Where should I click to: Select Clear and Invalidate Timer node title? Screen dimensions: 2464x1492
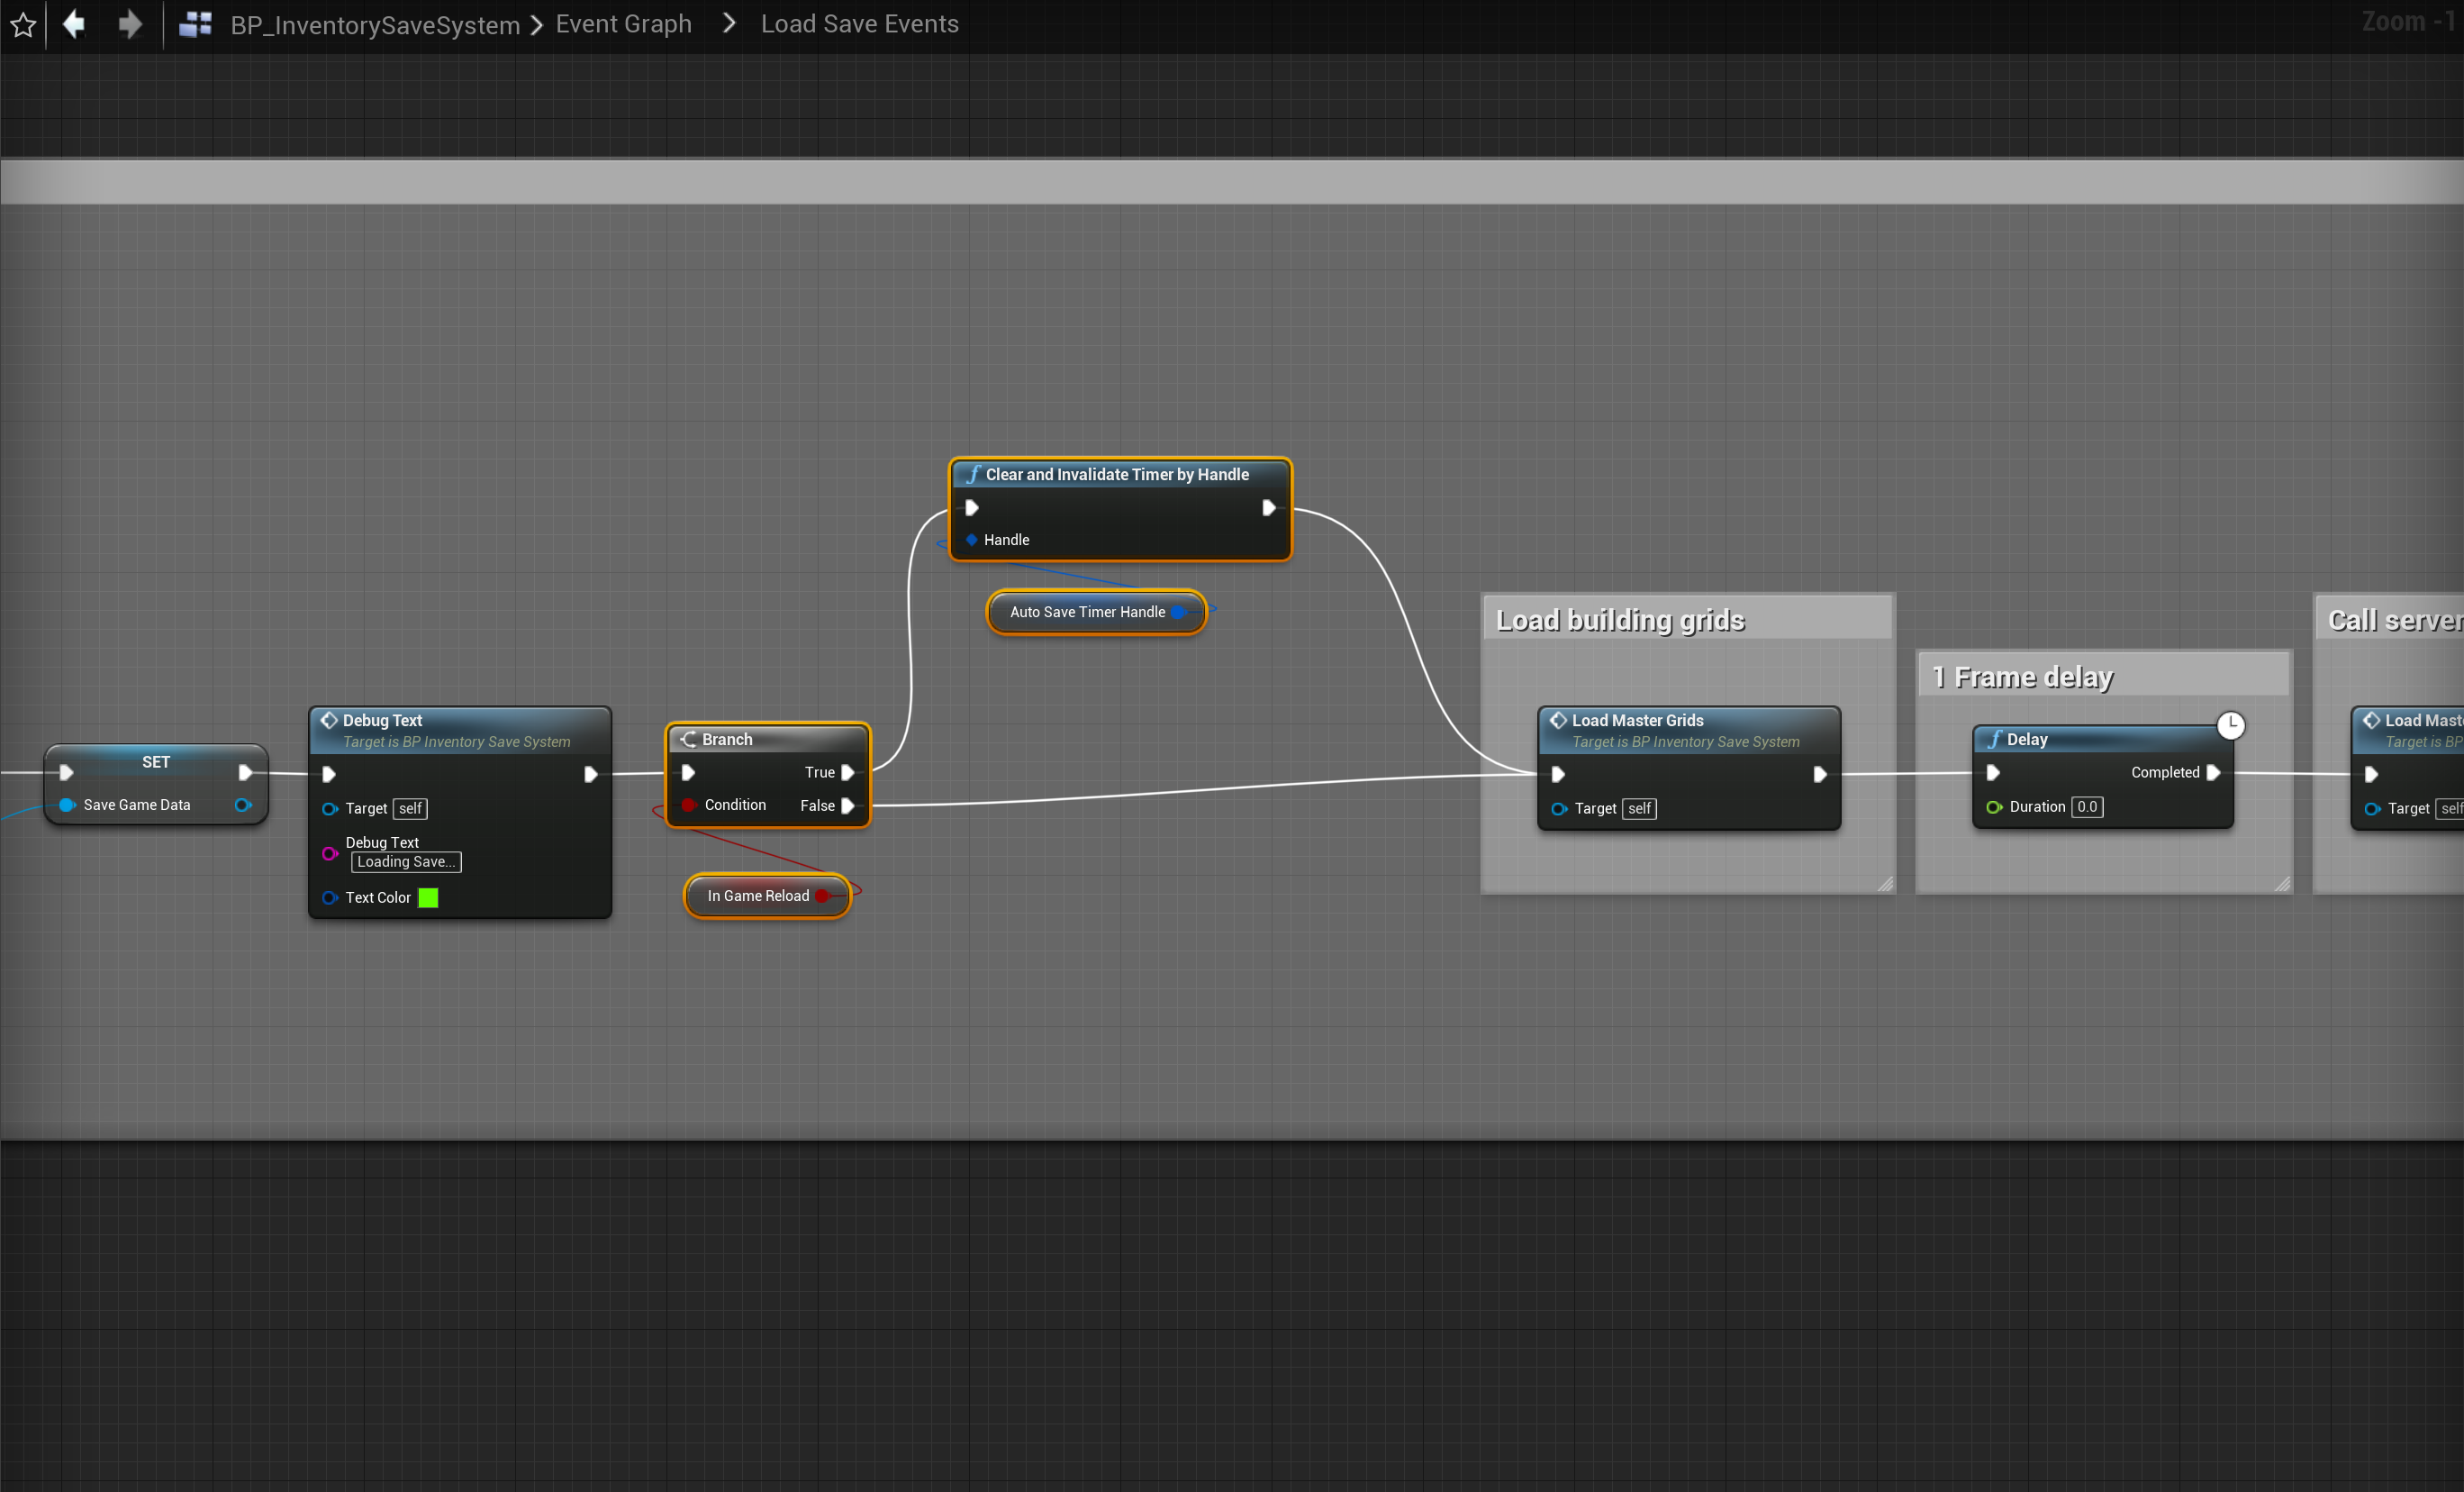click(1117, 474)
